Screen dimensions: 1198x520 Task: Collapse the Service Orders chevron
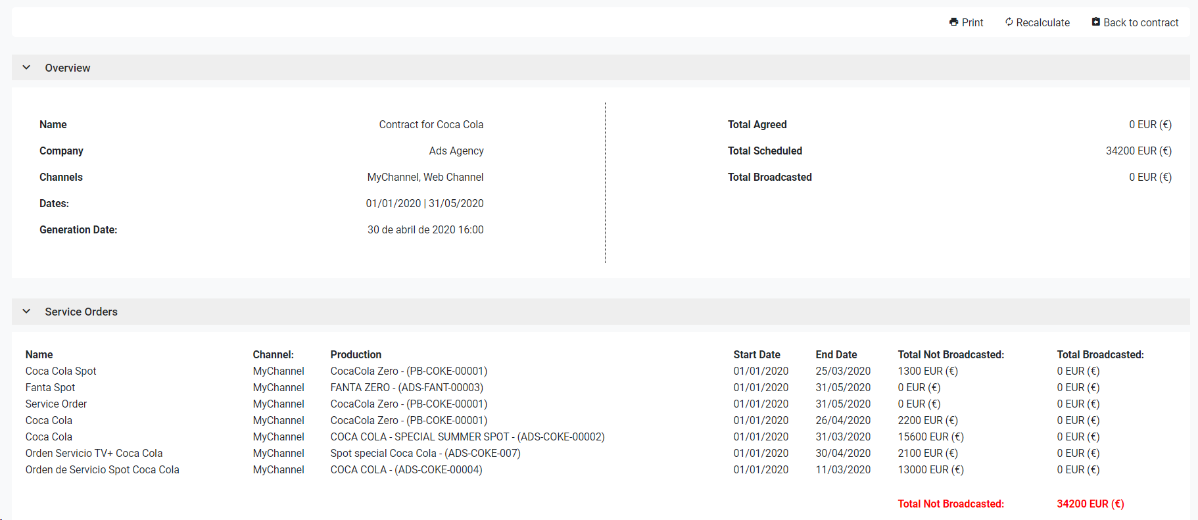tap(26, 312)
